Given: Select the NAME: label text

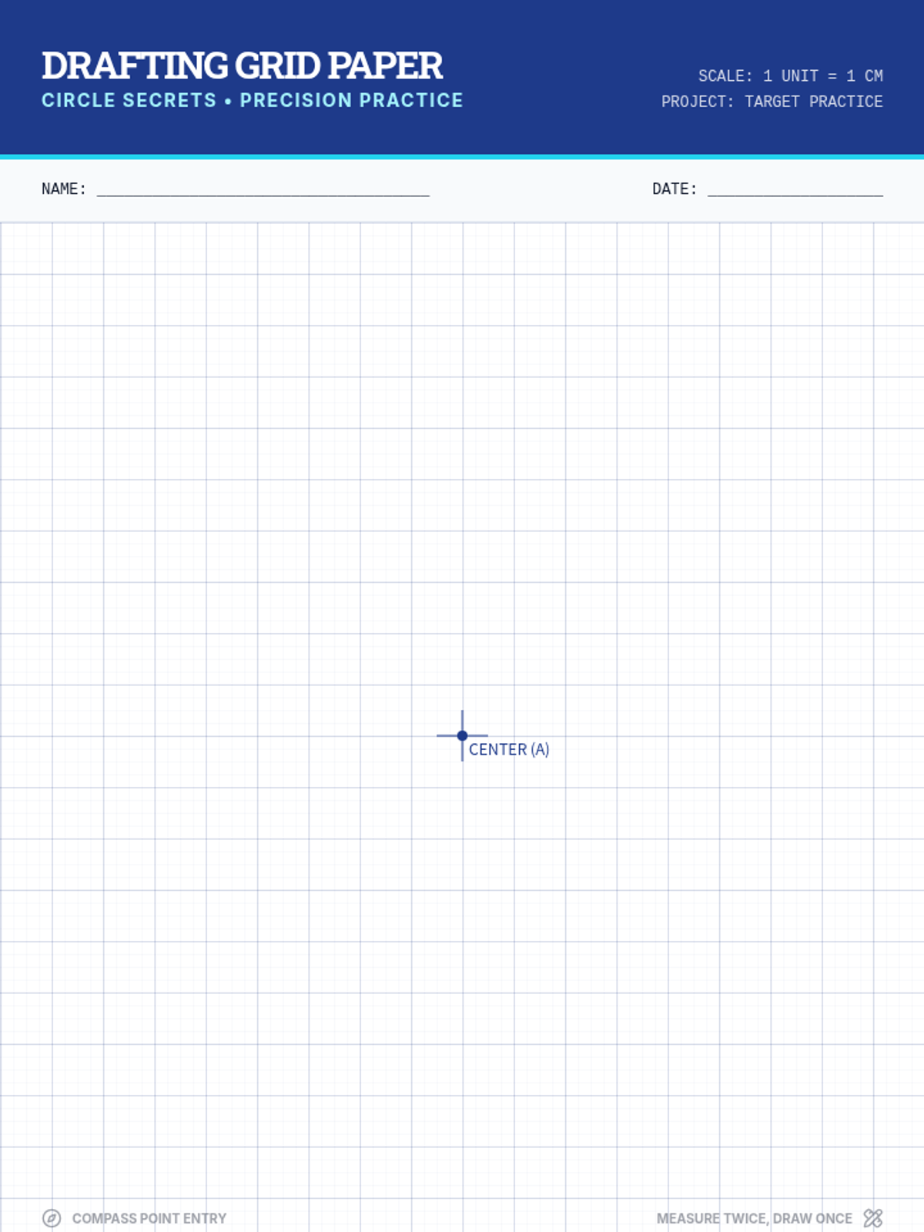Looking at the screenshot, I should 64,189.
